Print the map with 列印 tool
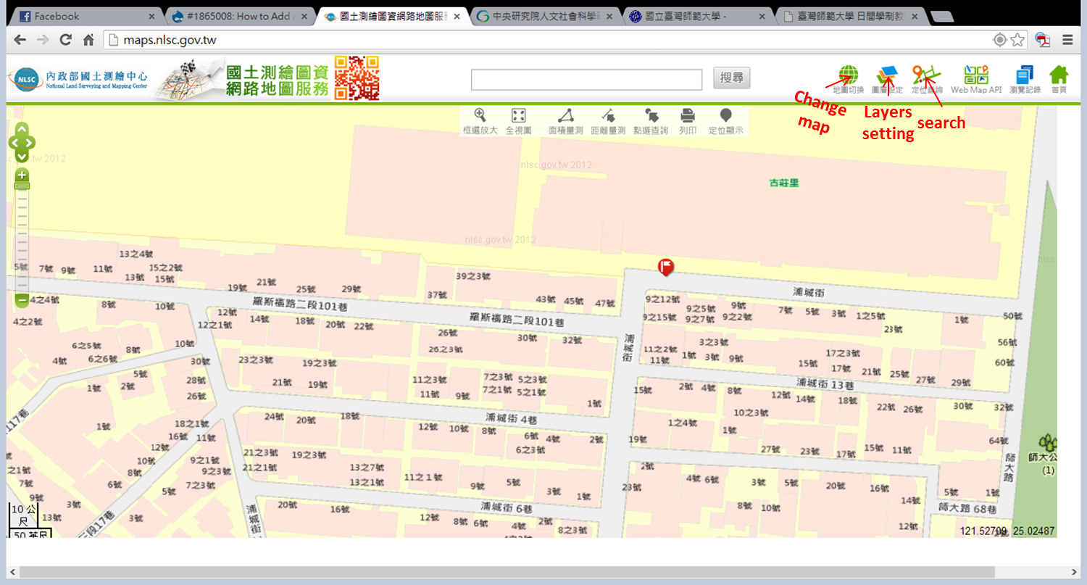Viewport: 1087px width, 585px height. pos(688,121)
